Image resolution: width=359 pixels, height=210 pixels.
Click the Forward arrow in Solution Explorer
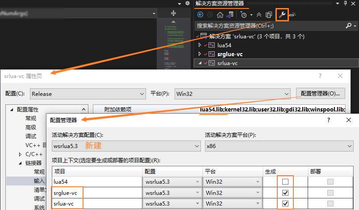[210, 15]
